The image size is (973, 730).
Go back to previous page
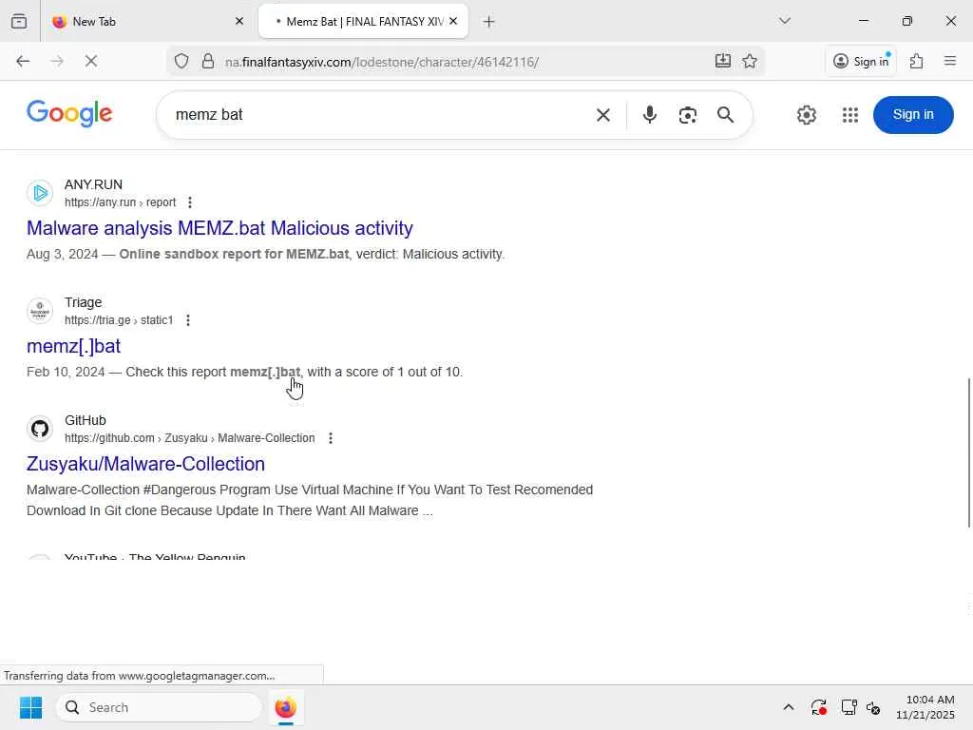(x=23, y=61)
